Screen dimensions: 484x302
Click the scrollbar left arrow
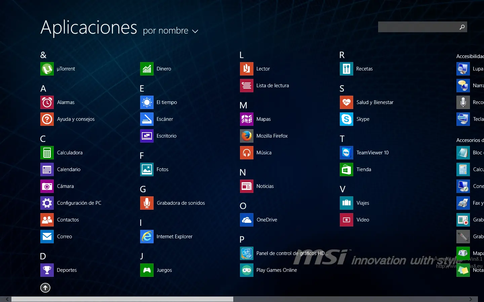point(7,299)
